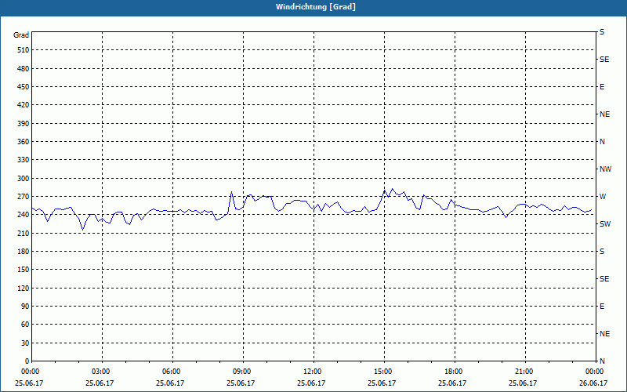Select the Grad unit label on y-axis
Image resolution: width=627 pixels, height=392 pixels.
click(x=21, y=35)
